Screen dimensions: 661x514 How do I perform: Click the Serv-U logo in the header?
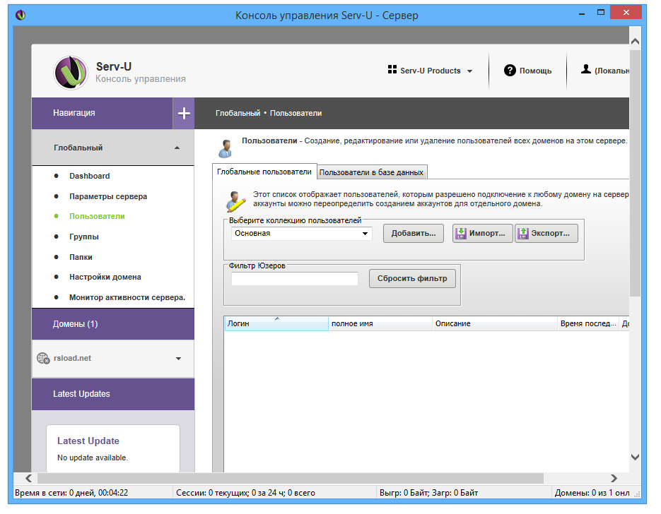[71, 73]
